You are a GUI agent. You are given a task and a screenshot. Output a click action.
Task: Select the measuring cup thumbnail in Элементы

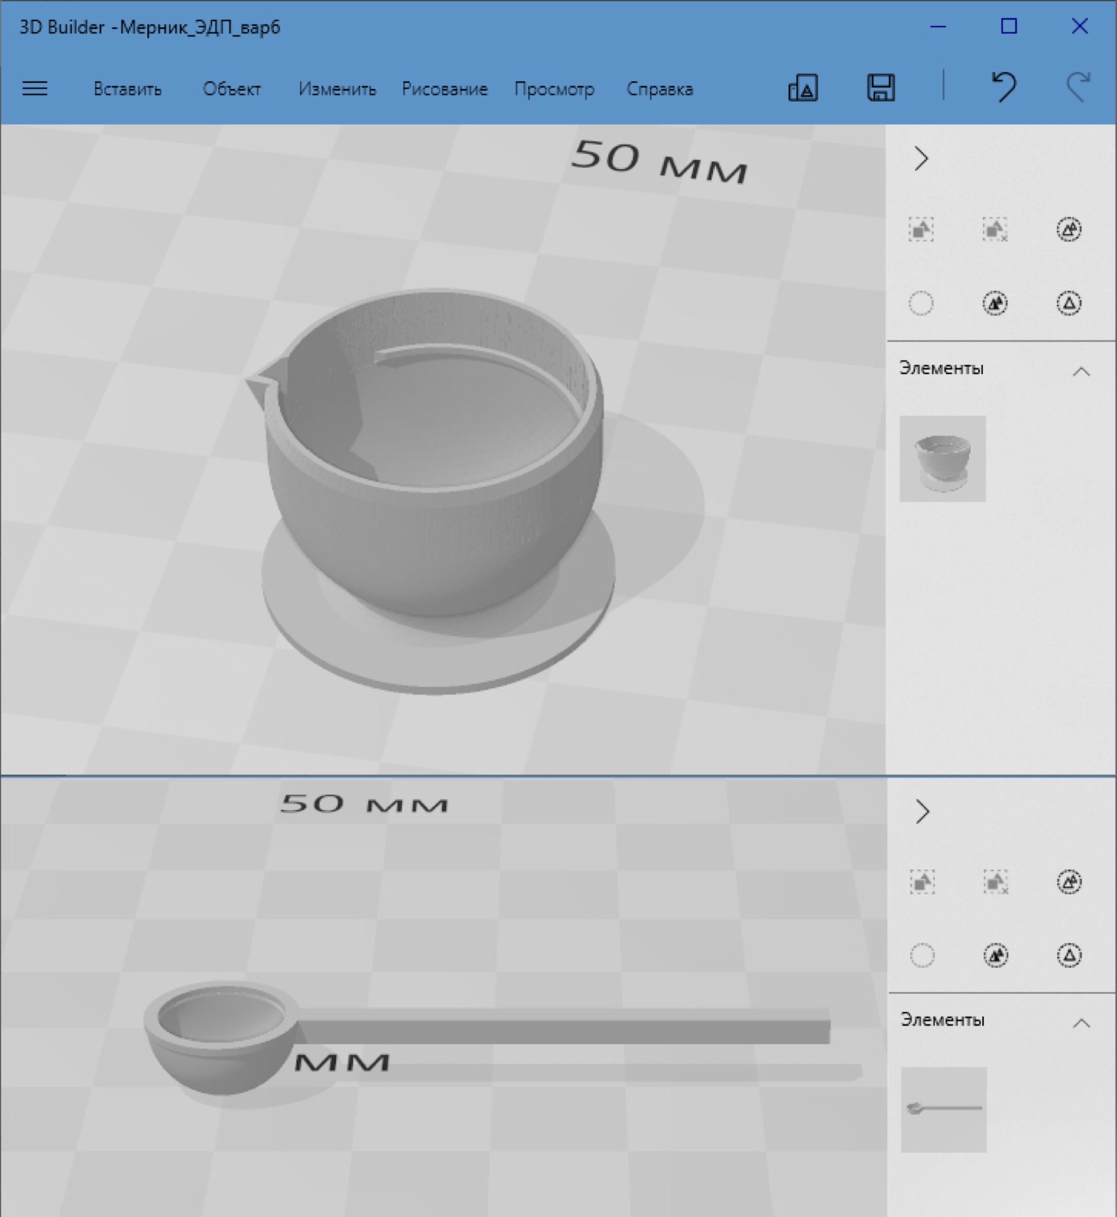[x=942, y=459]
